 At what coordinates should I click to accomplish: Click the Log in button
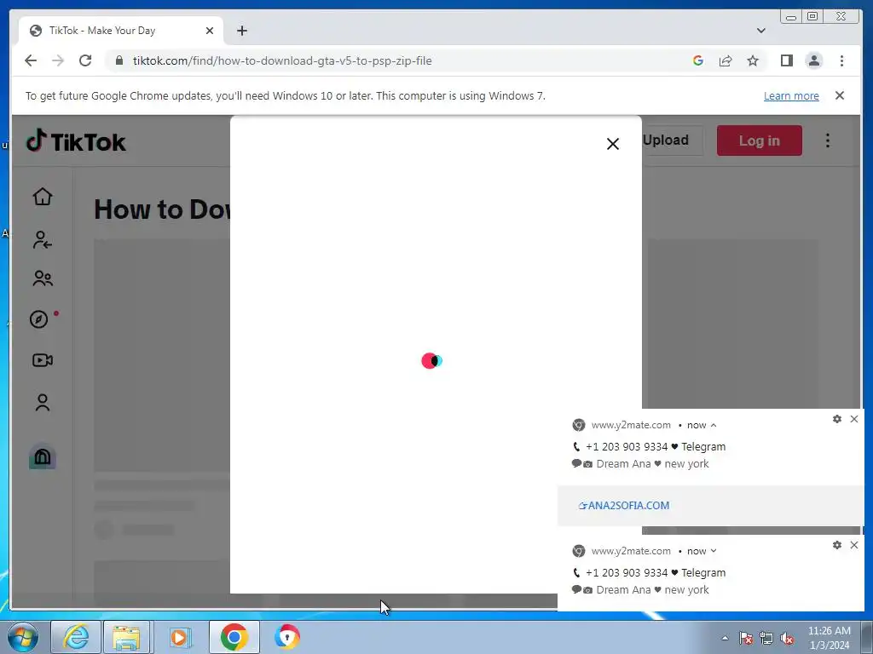[760, 141]
